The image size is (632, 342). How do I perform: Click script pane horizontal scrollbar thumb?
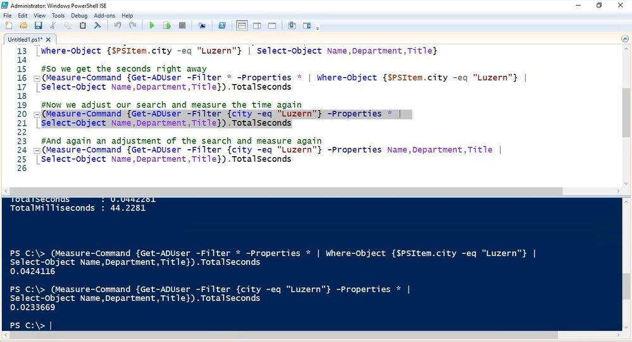click(x=286, y=191)
